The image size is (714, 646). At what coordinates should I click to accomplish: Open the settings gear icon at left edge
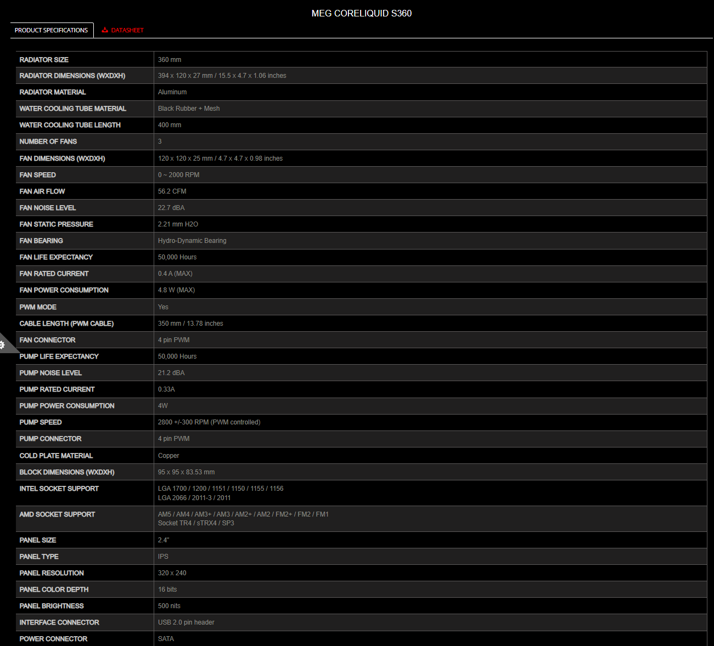click(3, 345)
